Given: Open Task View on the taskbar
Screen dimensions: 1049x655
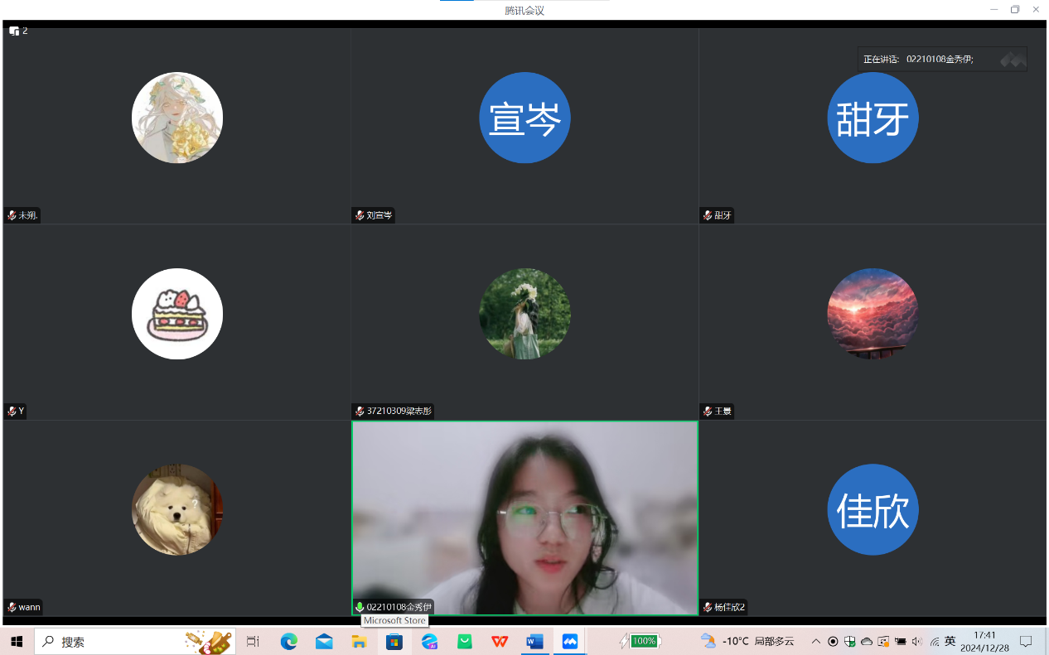Looking at the screenshot, I should click(x=253, y=642).
